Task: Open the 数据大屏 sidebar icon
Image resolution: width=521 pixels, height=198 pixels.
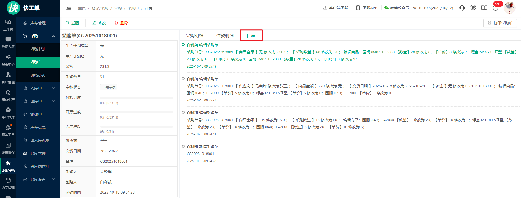Action: click(8, 43)
